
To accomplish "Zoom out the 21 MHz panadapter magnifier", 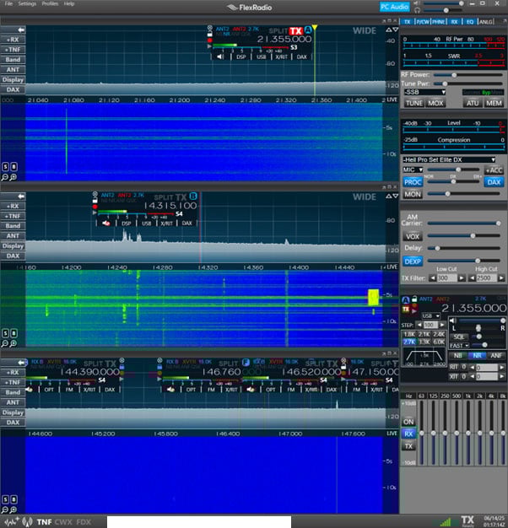I will point(5,177).
